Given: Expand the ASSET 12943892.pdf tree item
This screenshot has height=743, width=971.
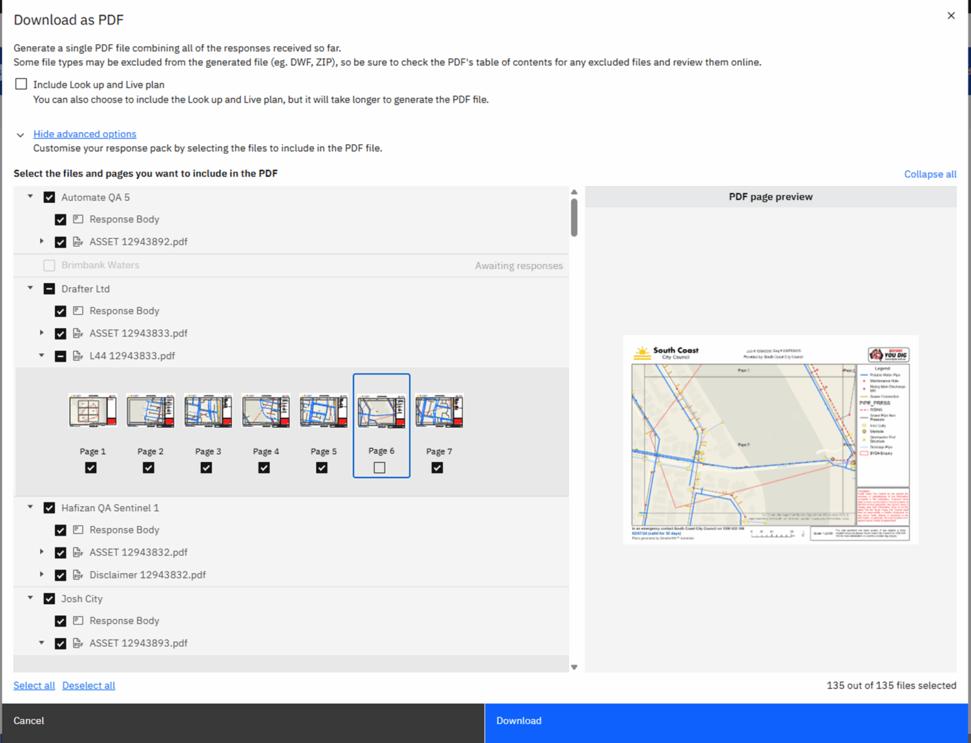Looking at the screenshot, I should pos(42,242).
